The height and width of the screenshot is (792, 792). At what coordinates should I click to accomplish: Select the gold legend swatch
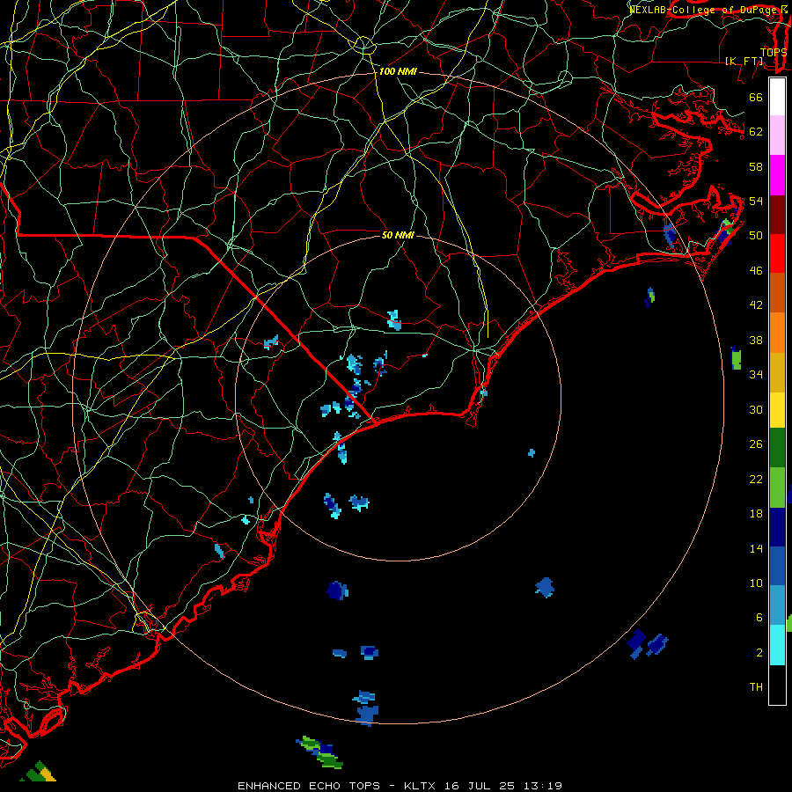point(777,371)
